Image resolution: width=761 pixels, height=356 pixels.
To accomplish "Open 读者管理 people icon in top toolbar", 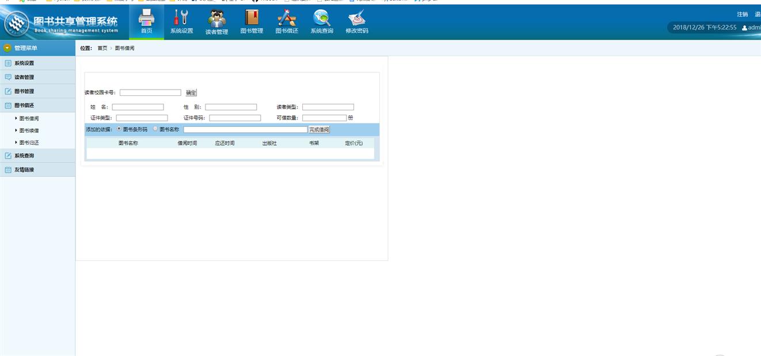I will 216,18.
